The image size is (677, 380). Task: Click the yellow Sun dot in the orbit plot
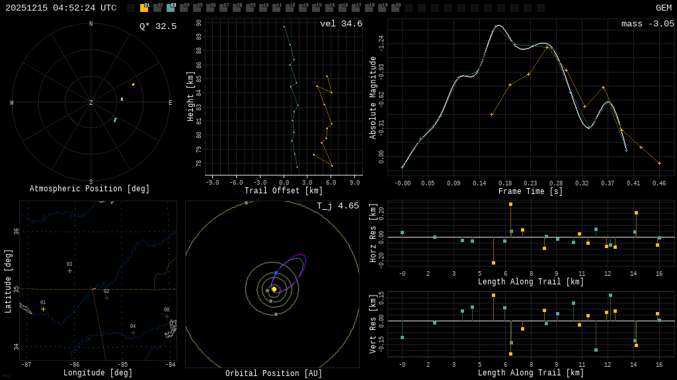click(x=274, y=289)
